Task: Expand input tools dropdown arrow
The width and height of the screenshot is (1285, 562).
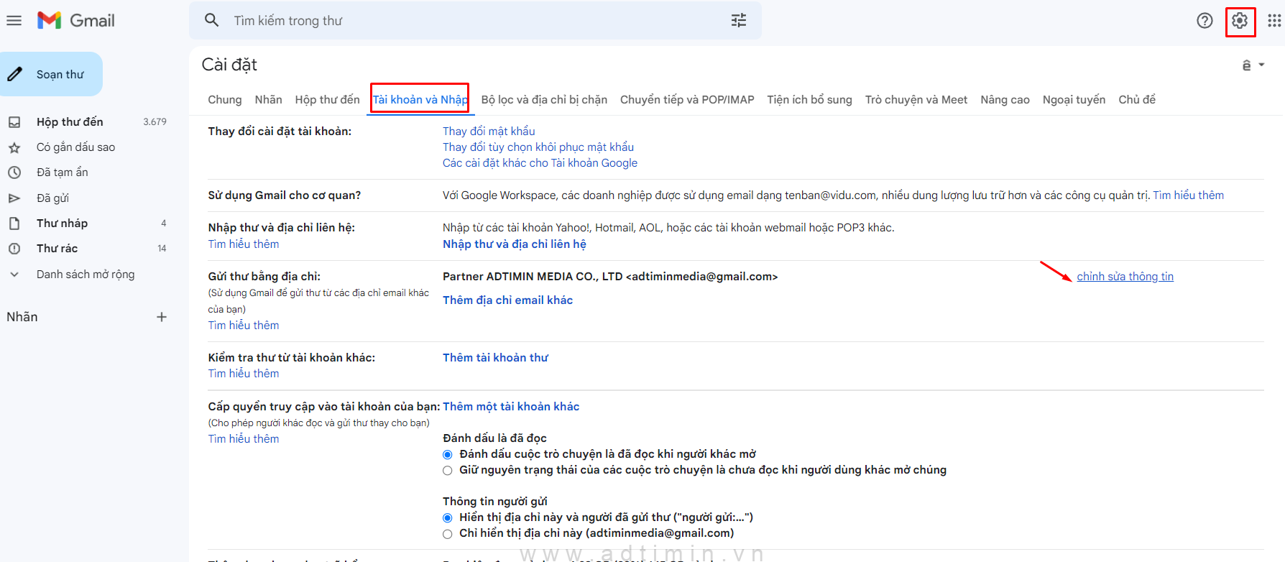Action: click(x=1261, y=65)
